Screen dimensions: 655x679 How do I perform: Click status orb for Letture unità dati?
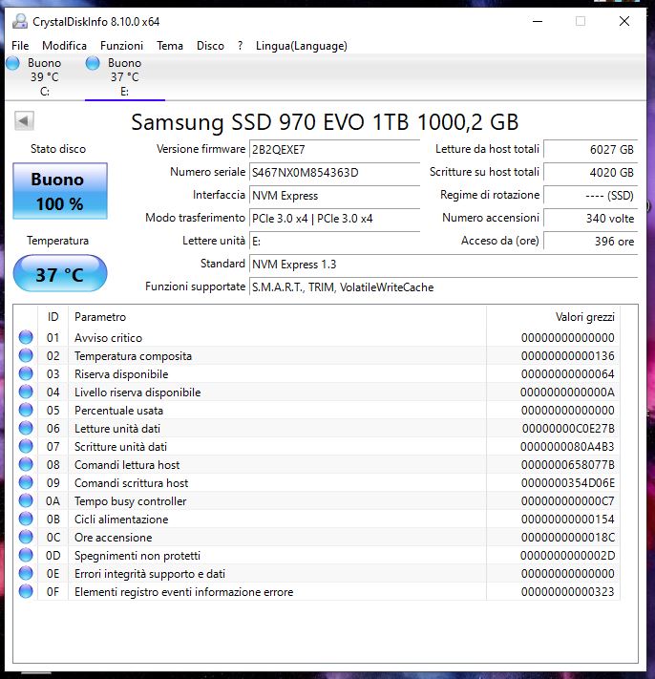tap(26, 428)
